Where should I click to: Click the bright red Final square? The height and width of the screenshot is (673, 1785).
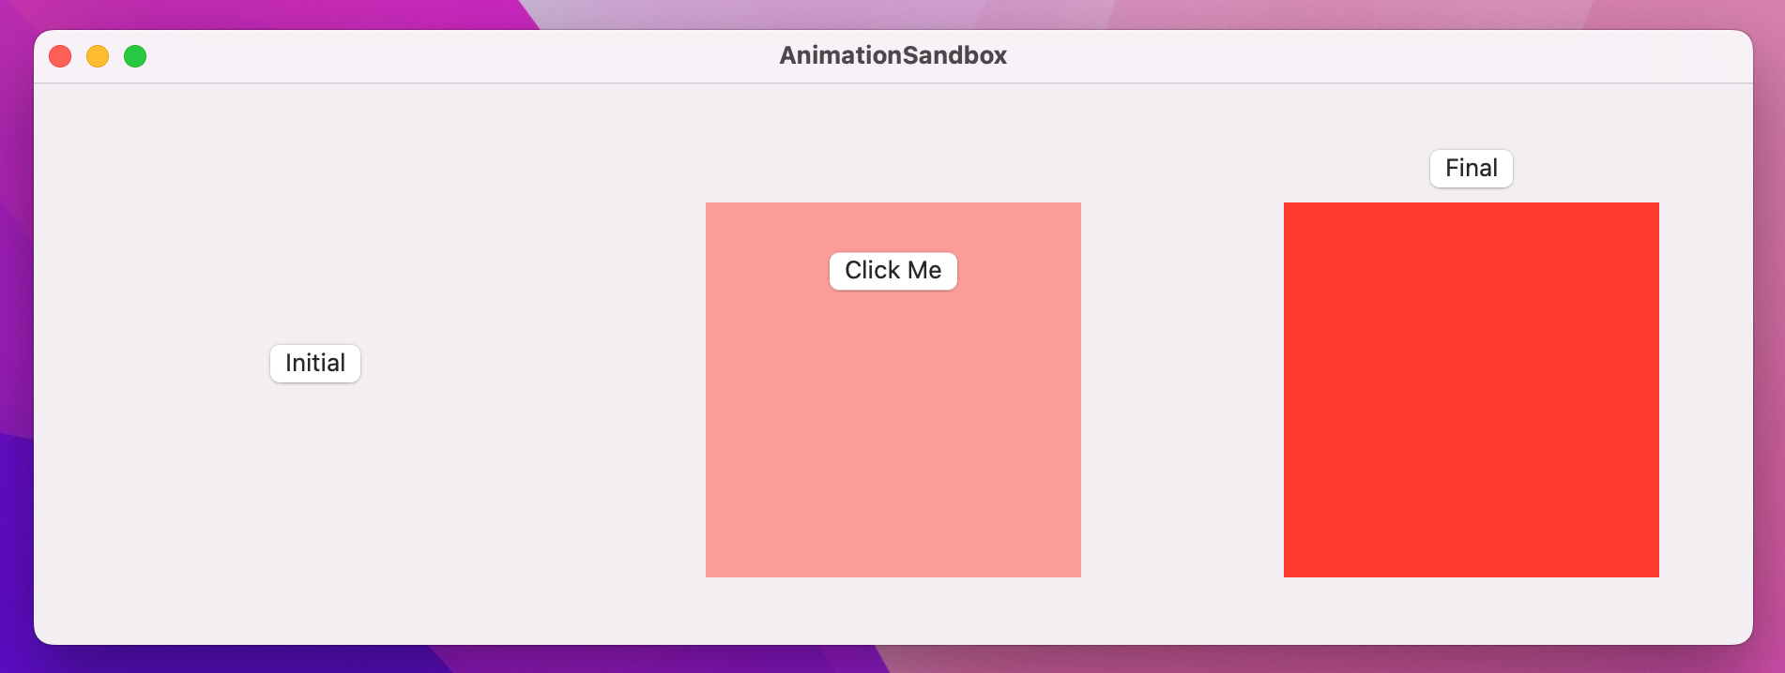click(1470, 391)
